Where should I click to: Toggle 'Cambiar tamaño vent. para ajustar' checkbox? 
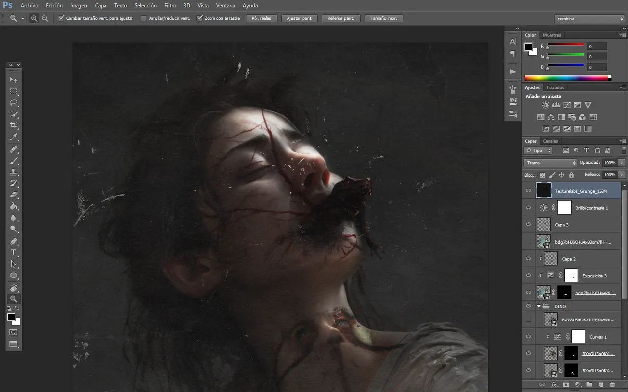[61, 18]
